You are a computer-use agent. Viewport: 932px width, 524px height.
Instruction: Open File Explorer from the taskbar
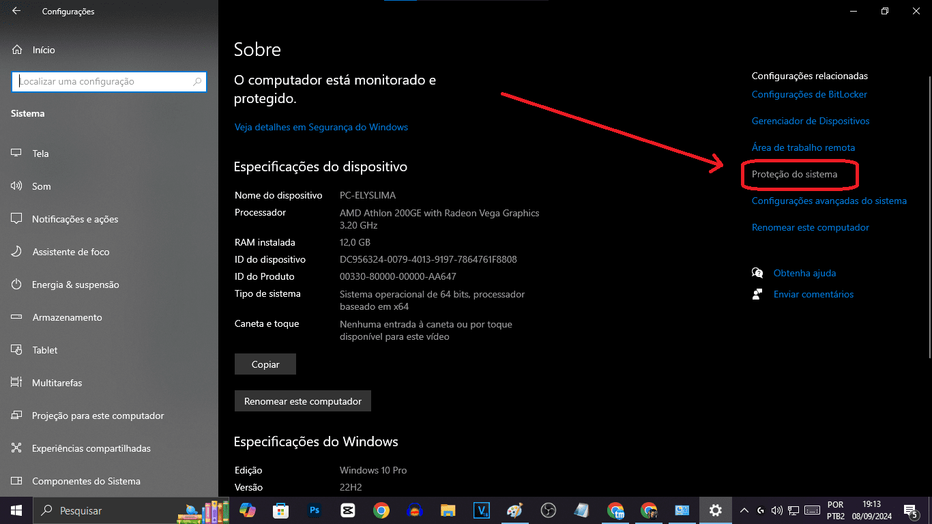[x=448, y=510]
